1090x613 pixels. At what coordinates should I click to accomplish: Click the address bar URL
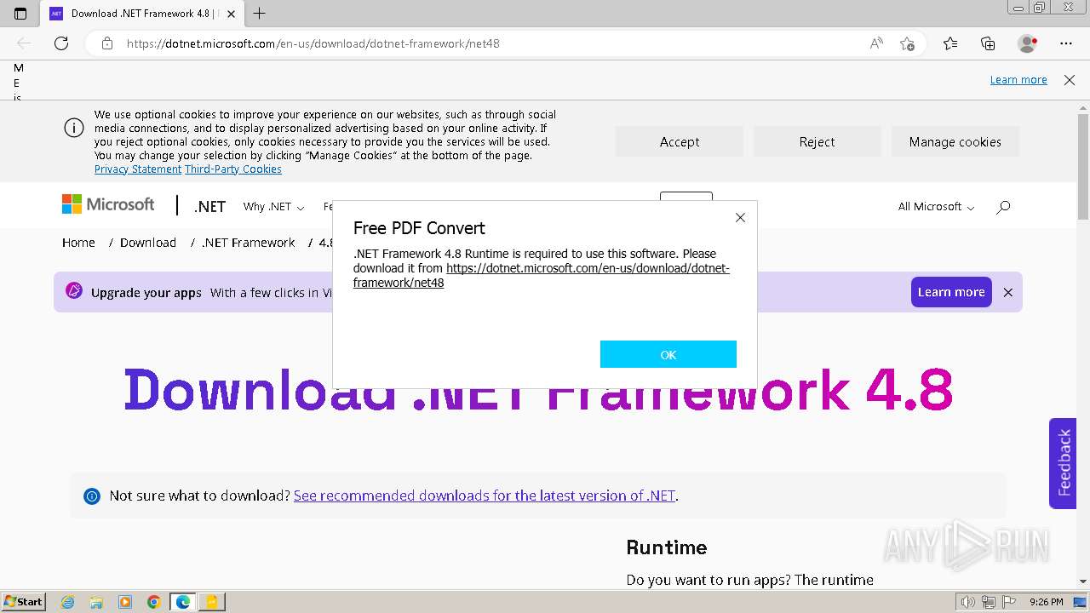[x=313, y=43]
